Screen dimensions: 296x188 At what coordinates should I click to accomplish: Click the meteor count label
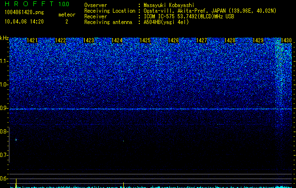[x=67, y=15]
